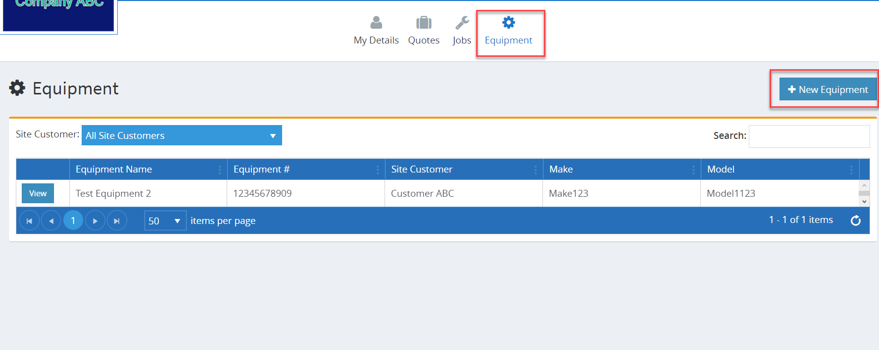Go to the previous page arrow
Image resolution: width=879 pixels, height=350 pixels.
[x=51, y=220]
